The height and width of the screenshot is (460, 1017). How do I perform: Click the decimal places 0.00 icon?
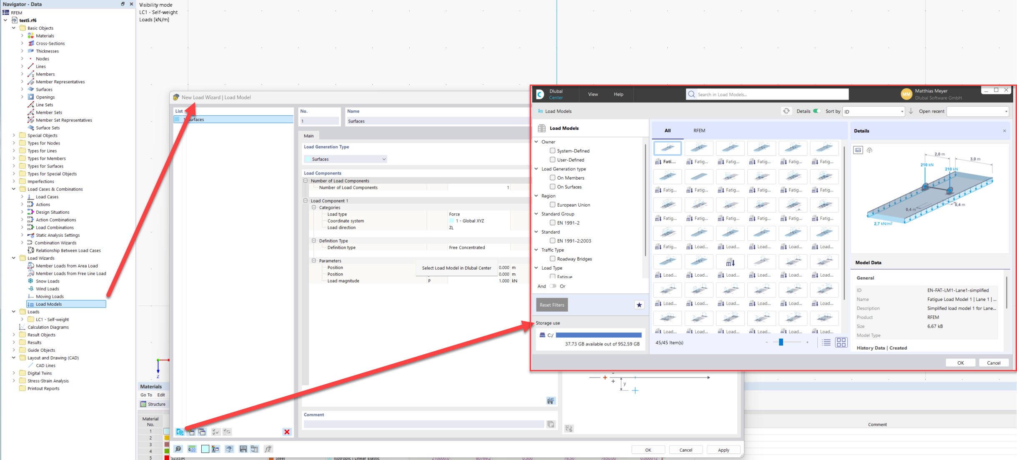[x=192, y=449]
